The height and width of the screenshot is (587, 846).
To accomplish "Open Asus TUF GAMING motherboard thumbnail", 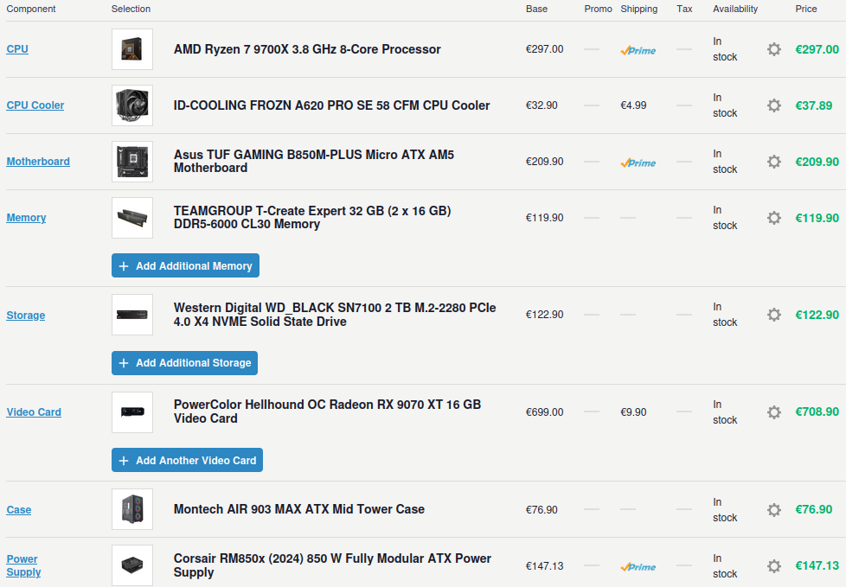I will pyautogui.click(x=132, y=161).
